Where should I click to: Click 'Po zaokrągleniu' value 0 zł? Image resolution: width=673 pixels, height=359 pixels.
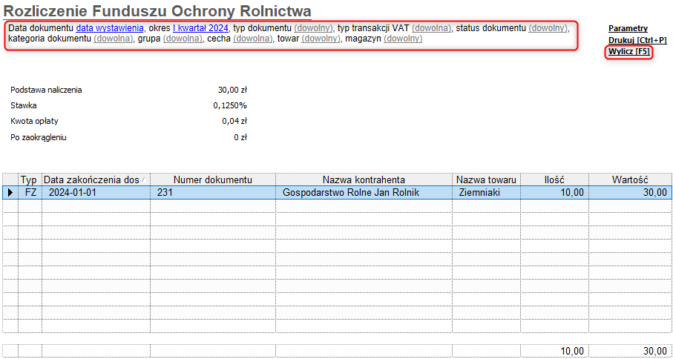(x=241, y=137)
